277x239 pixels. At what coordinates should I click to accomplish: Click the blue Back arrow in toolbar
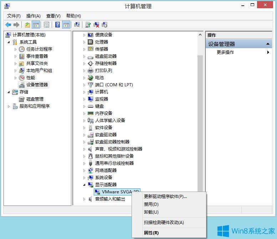8,25
